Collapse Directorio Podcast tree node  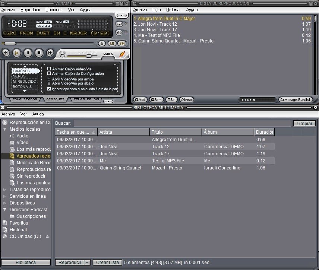point(5,210)
